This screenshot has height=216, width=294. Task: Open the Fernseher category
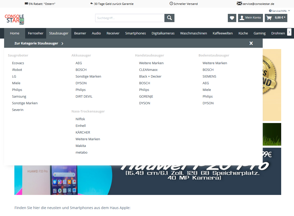36,33
